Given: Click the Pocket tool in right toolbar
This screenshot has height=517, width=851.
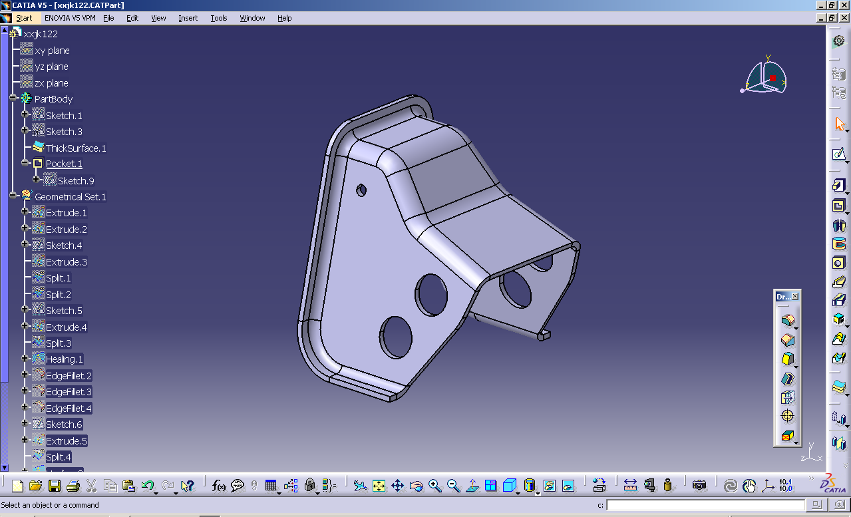Looking at the screenshot, I should pos(839,206).
